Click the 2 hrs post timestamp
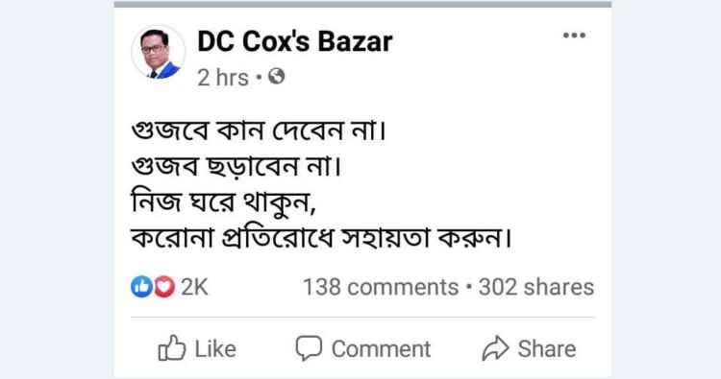 coord(223,78)
